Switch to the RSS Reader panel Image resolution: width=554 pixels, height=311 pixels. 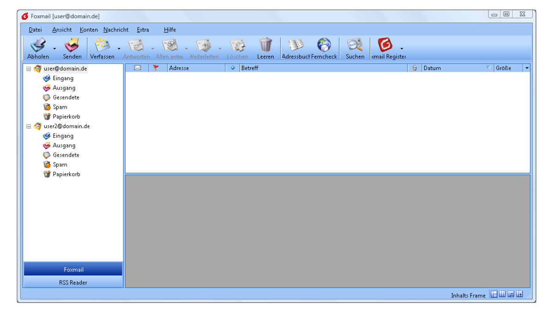click(73, 282)
